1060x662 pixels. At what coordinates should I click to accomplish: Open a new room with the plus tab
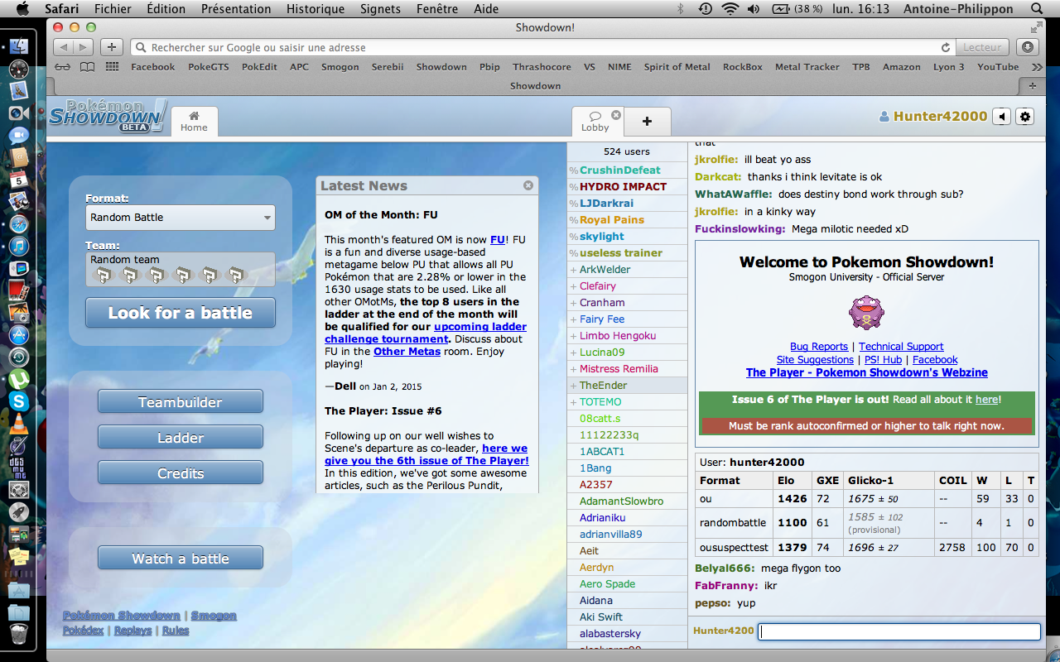click(x=647, y=121)
